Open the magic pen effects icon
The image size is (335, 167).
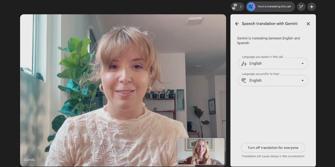click(301, 7)
